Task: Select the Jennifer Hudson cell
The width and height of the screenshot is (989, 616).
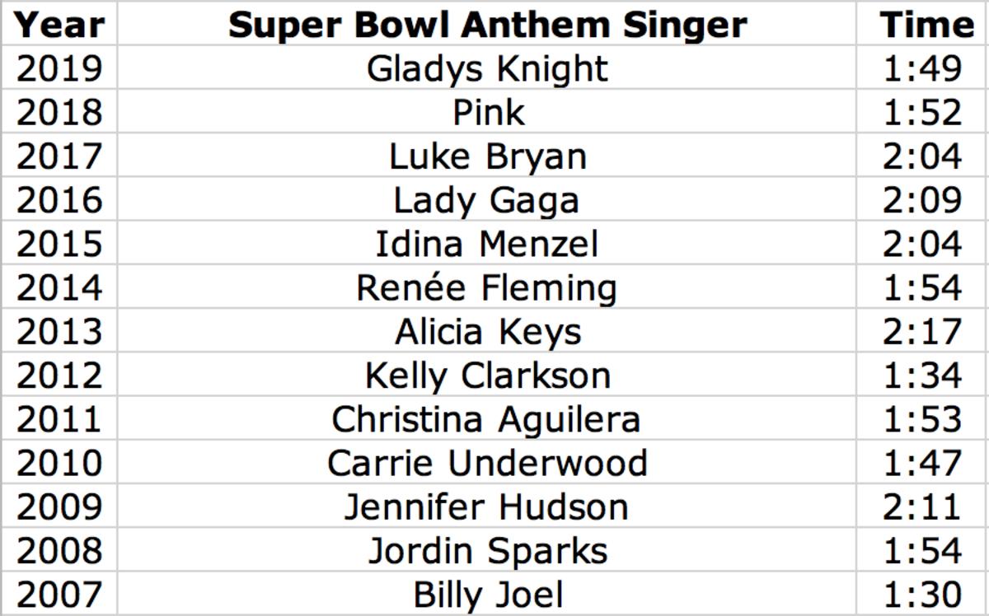Action: pos(487,507)
